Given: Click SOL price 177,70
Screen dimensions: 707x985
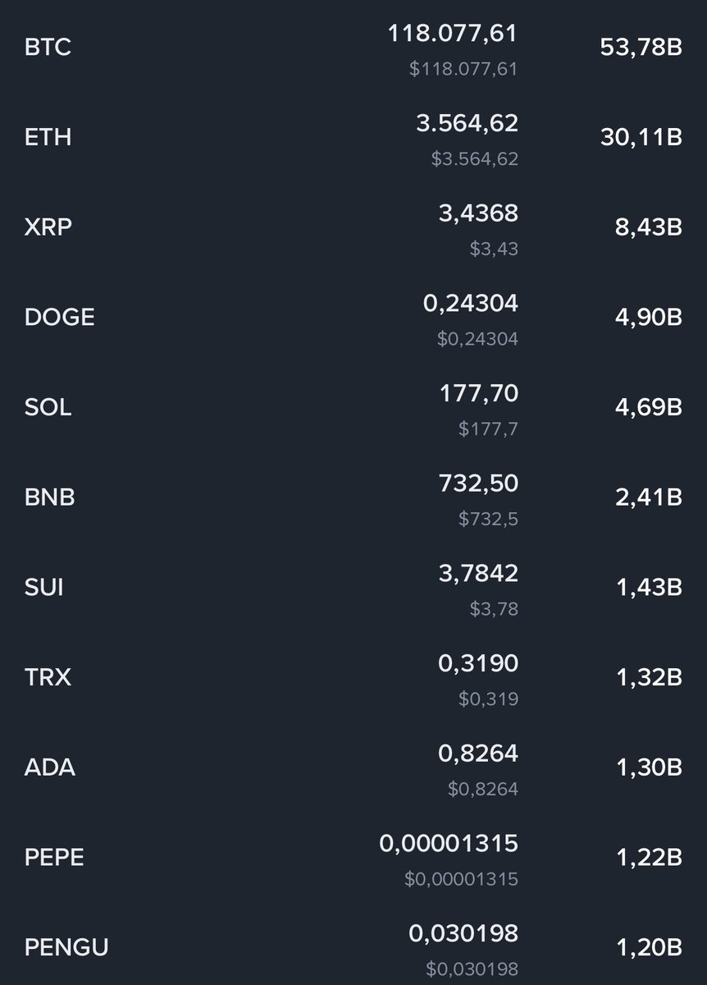Looking at the screenshot, I should (479, 394).
